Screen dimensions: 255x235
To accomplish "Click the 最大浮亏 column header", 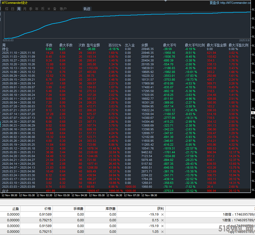I will 170,45.
